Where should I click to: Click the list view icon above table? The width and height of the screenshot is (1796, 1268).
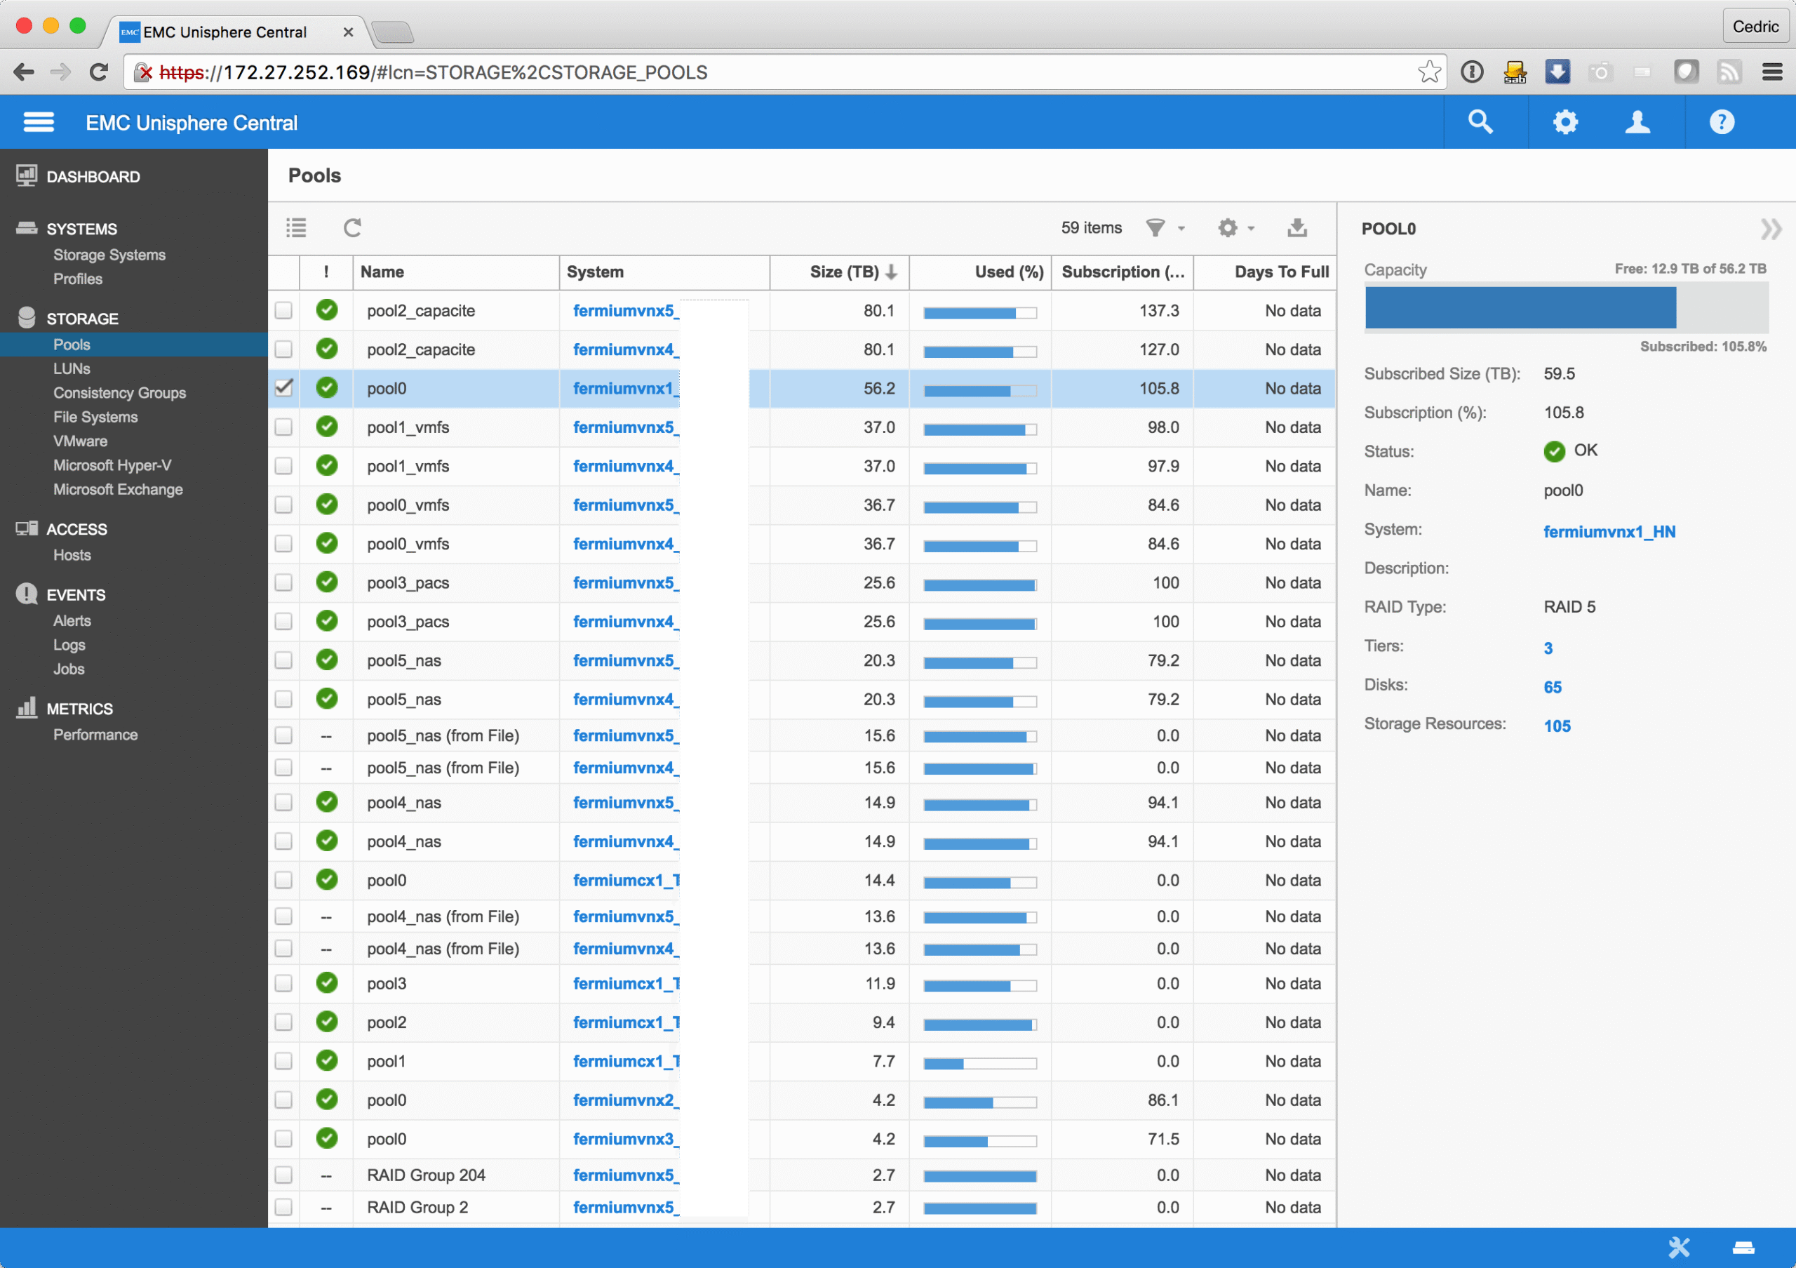point(297,227)
